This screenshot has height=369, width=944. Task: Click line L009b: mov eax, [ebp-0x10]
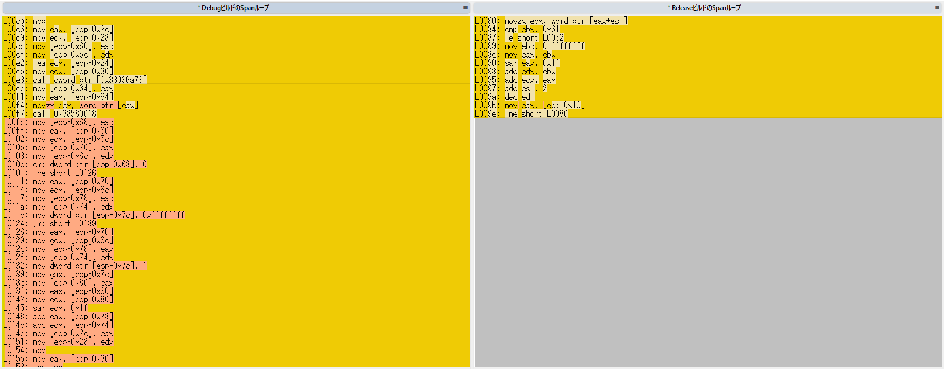530,106
